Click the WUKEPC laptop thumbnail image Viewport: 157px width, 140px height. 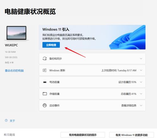16,33
